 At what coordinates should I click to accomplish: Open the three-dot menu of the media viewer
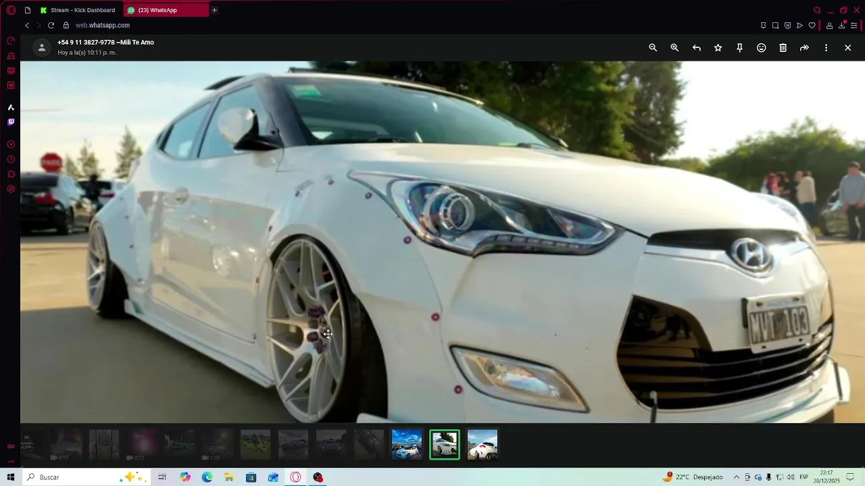click(x=826, y=48)
